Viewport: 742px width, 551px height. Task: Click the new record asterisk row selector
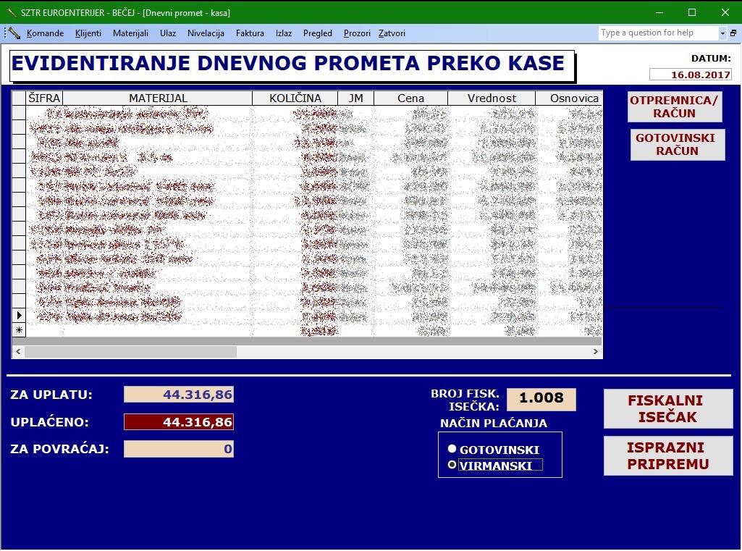(19, 330)
